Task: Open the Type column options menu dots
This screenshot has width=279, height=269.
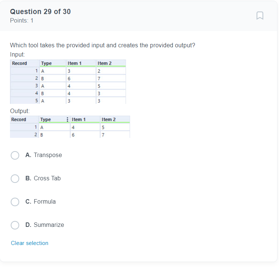Action: tap(67, 119)
